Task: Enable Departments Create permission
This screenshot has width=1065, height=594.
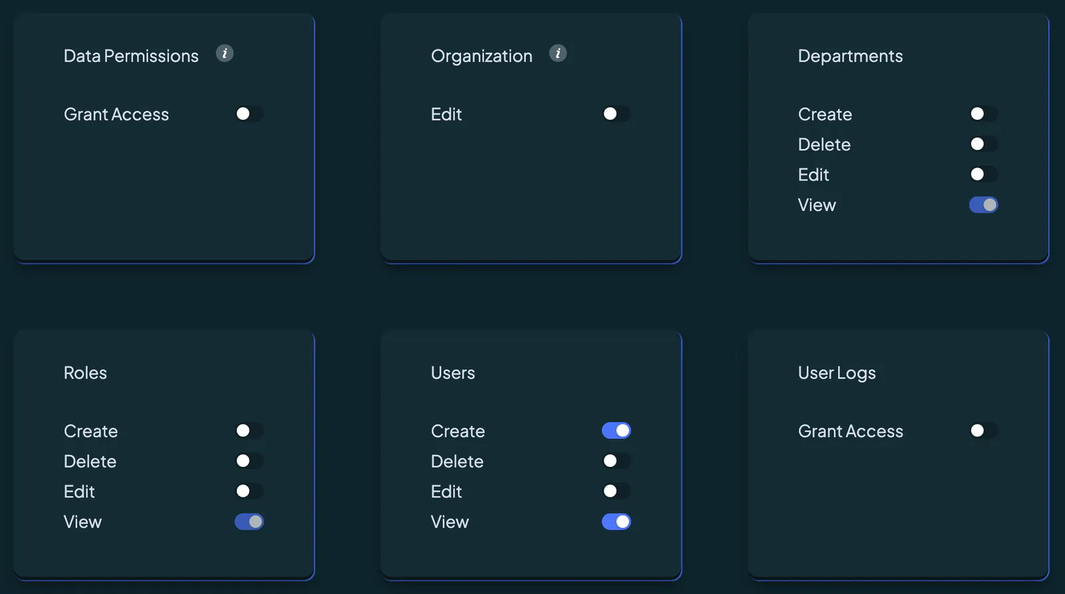Action: tap(983, 114)
